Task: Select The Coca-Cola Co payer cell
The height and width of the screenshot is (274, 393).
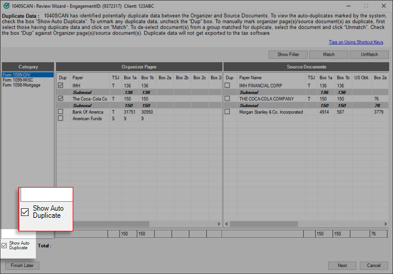Action: tap(90, 99)
